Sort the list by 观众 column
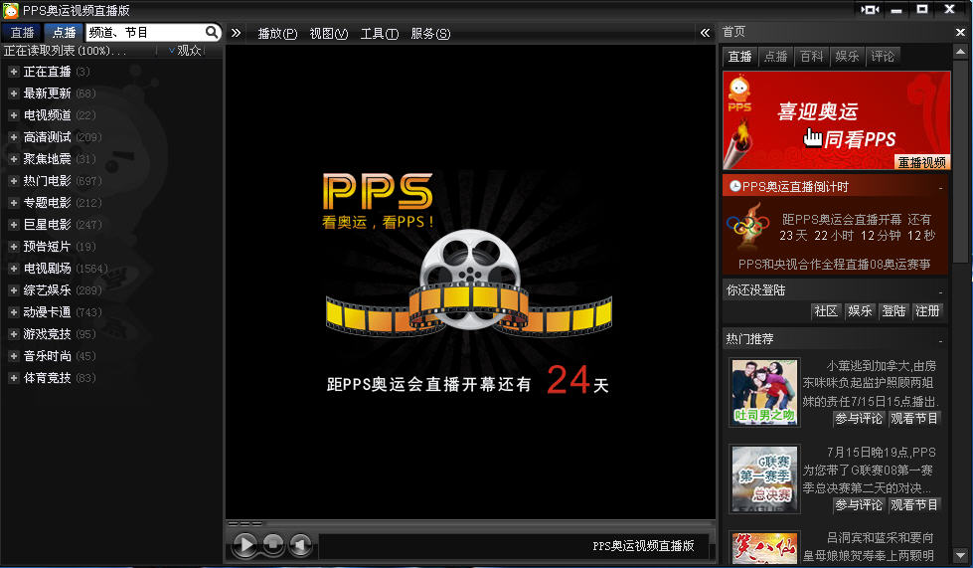973x568 pixels. pyautogui.click(x=188, y=50)
